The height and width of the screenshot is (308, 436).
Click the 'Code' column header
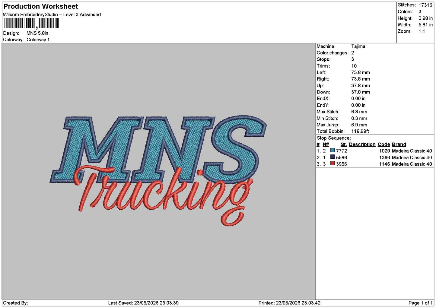pyautogui.click(x=384, y=144)
